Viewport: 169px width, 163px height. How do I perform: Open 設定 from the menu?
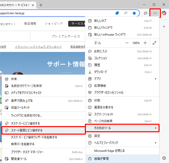[x=122, y=136]
